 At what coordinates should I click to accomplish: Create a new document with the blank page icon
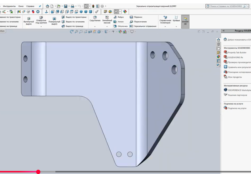click(52, 6)
